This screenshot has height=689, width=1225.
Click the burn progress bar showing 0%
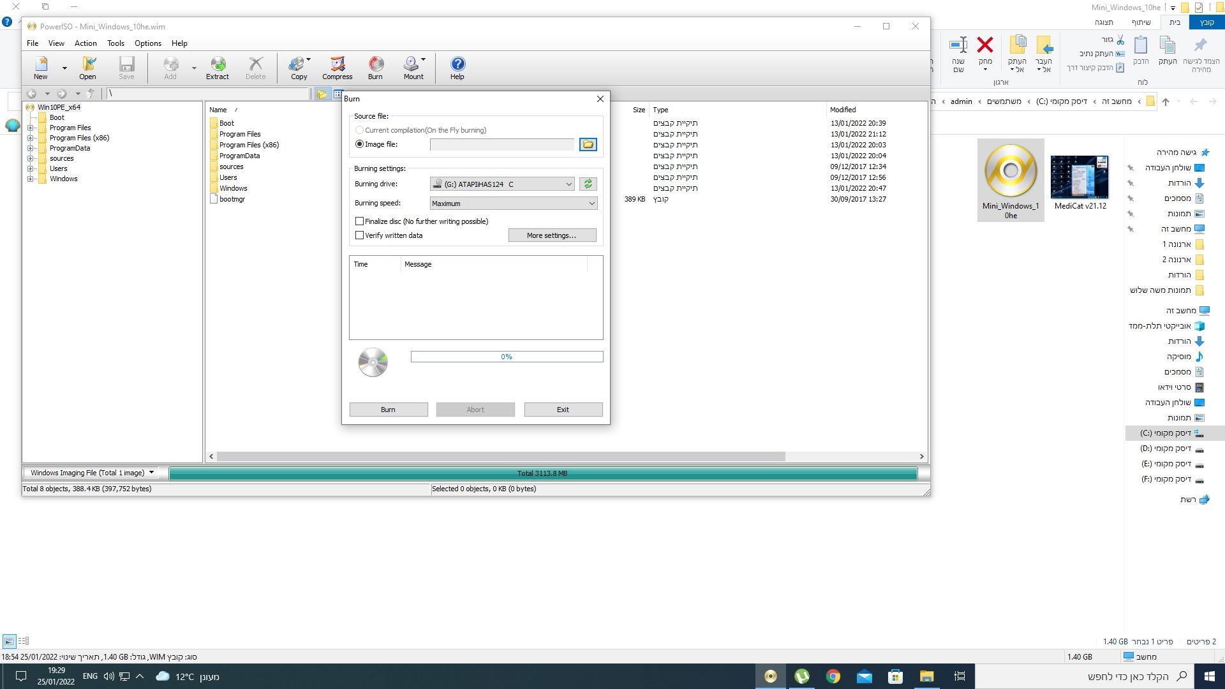pyautogui.click(x=507, y=357)
